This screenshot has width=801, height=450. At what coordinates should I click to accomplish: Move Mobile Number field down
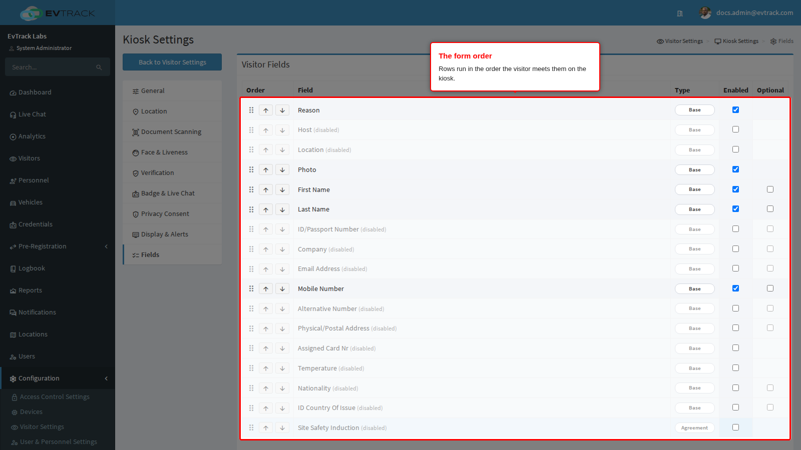pos(282,288)
